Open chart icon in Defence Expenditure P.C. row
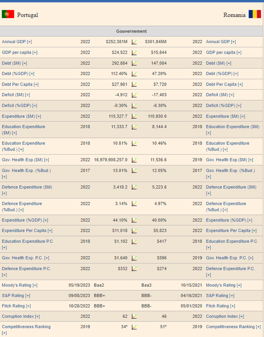 click(x=134, y=269)
